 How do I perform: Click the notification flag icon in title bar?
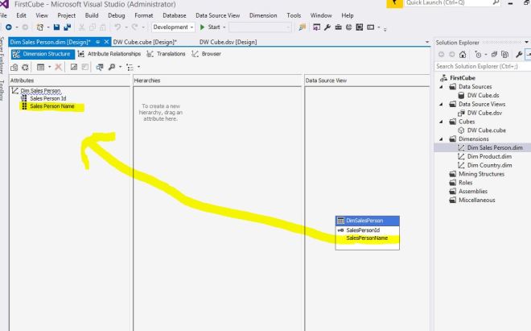(x=393, y=4)
